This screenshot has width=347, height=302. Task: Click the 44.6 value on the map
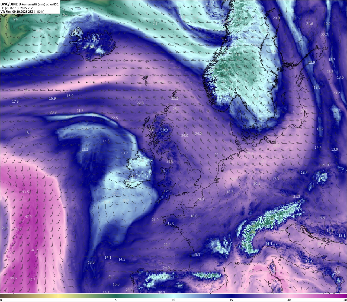tap(13, 278)
